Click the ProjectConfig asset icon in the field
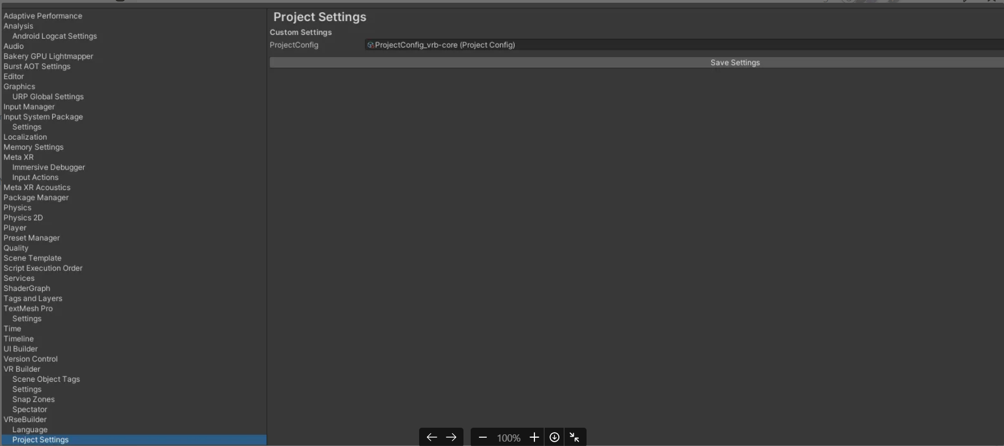Image resolution: width=1004 pixels, height=446 pixels. coord(370,45)
